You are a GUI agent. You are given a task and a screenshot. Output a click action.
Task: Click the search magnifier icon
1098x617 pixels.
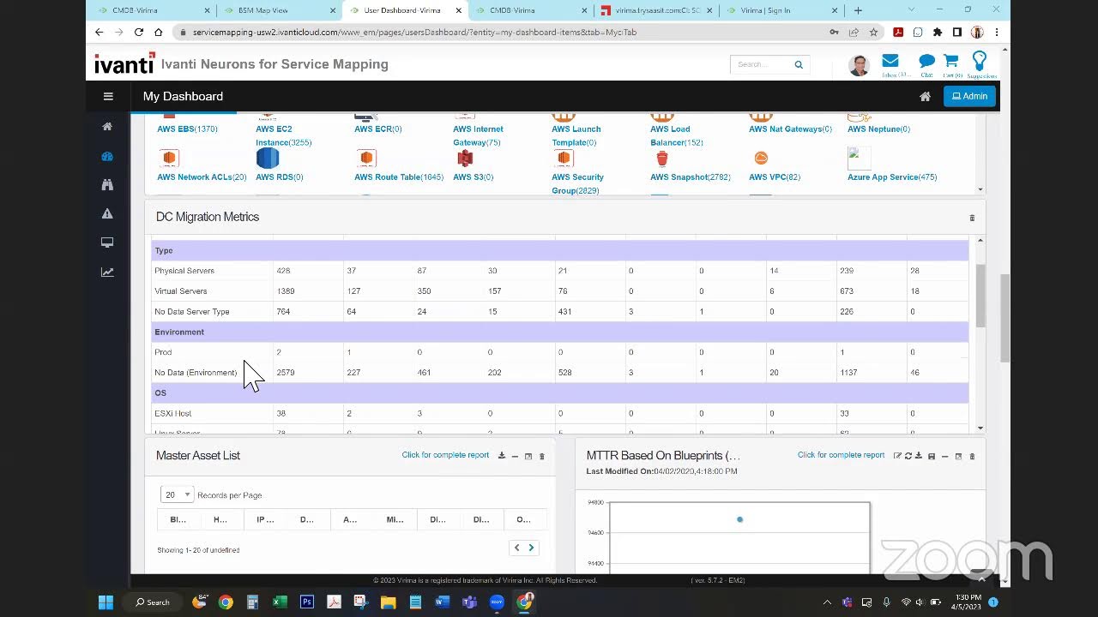click(799, 64)
